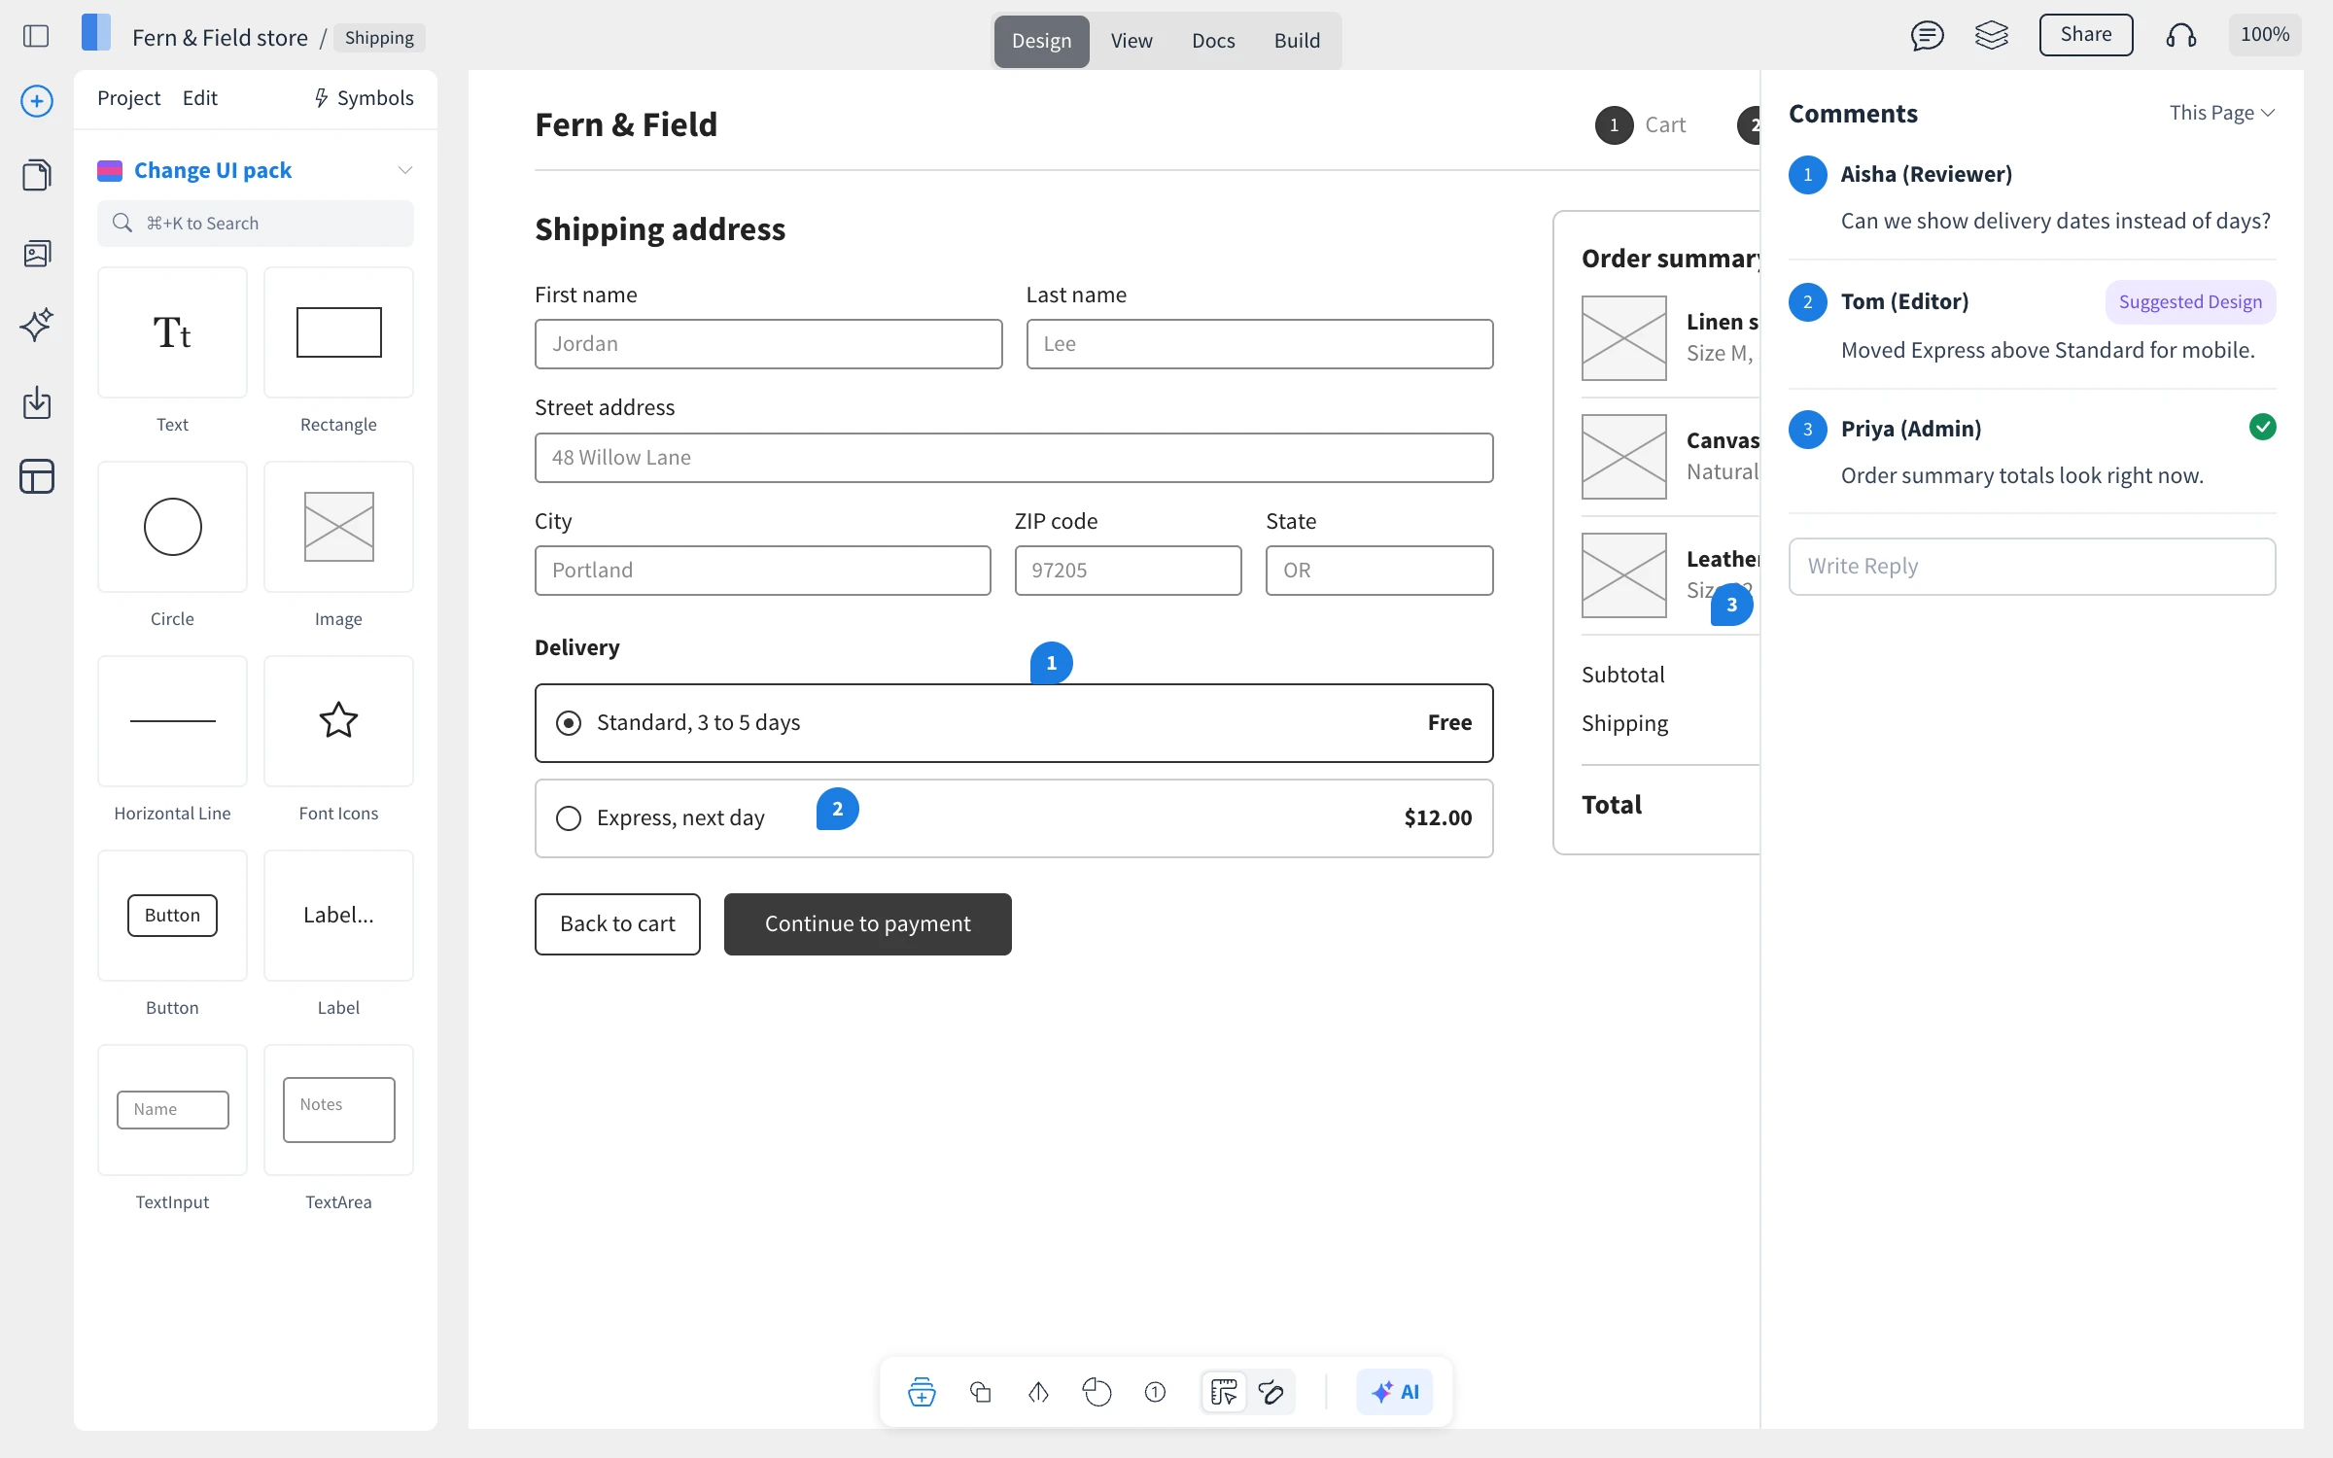
Task: Click the Suggested Design tag
Action: (x=2190, y=302)
